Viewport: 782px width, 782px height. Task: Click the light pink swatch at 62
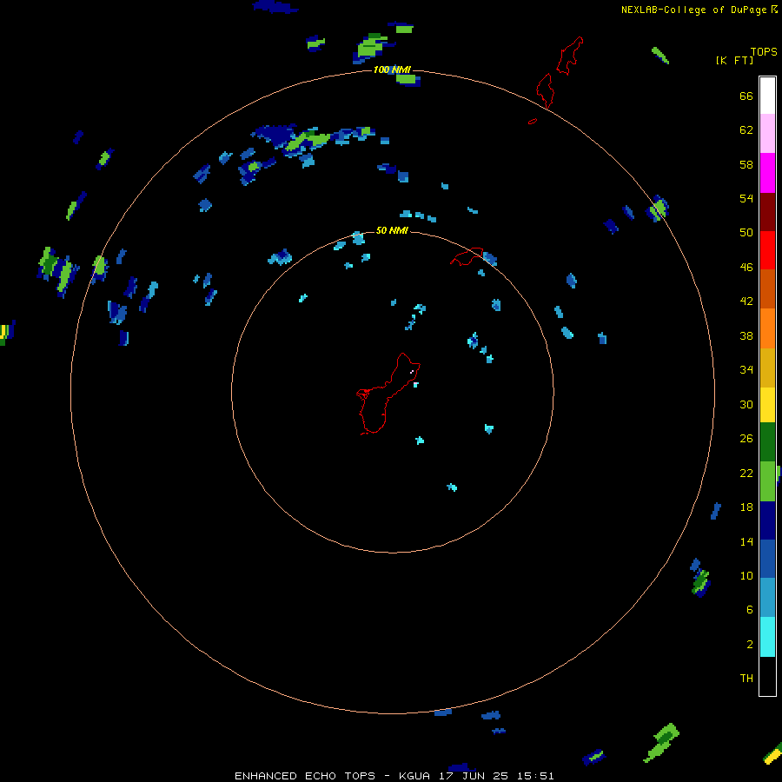click(767, 134)
